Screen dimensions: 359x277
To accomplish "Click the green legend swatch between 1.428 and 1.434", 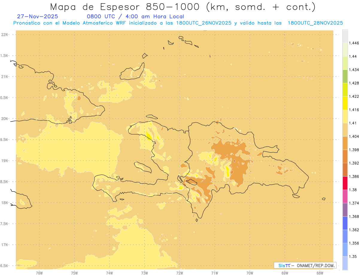I will (345, 76).
